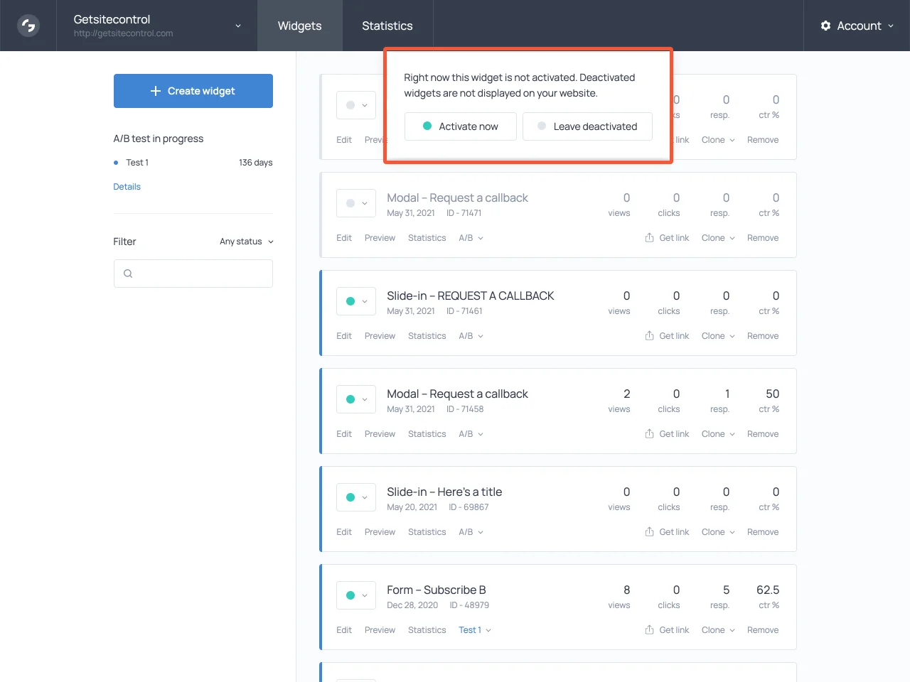Edit Modal widget ID 71471
Screen dimensions: 910x682
coord(344,238)
